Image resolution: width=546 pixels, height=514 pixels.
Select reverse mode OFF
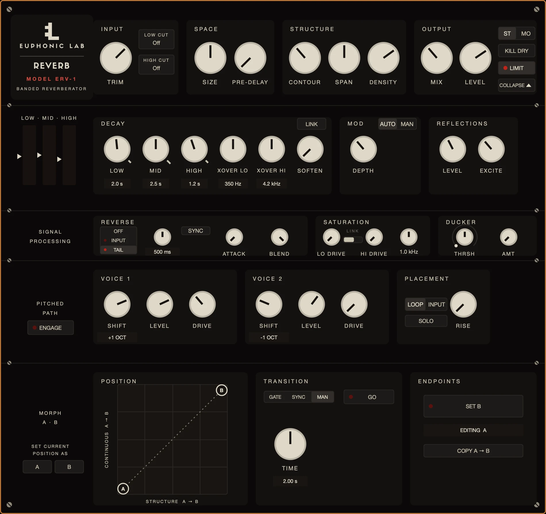click(x=118, y=231)
